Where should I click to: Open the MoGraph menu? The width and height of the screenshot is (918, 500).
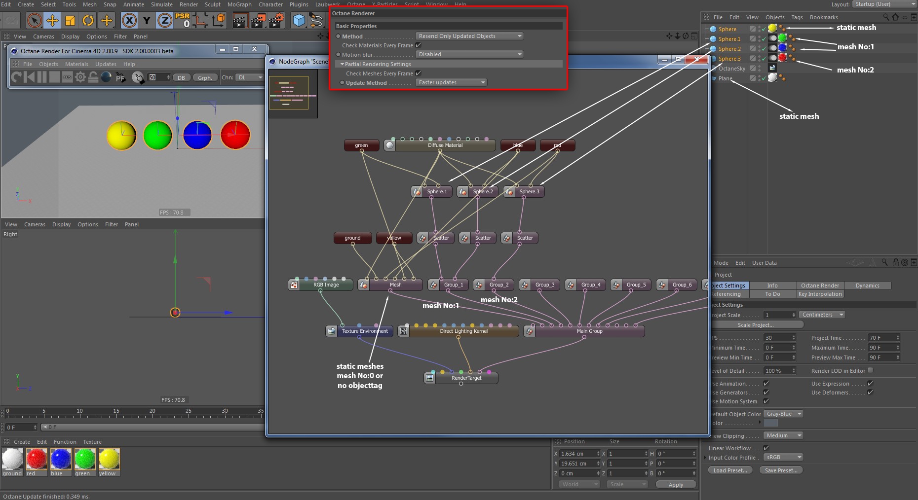tap(239, 4)
